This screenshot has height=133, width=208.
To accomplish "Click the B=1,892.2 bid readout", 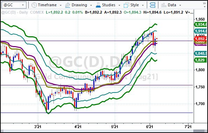I will (x=94, y=13).
